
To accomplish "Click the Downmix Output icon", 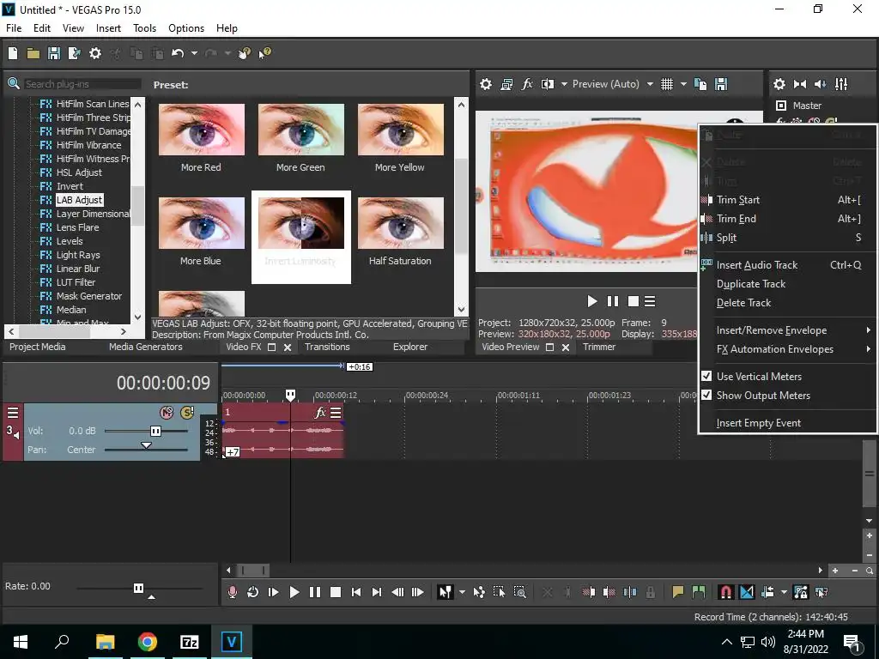I will pos(800,84).
